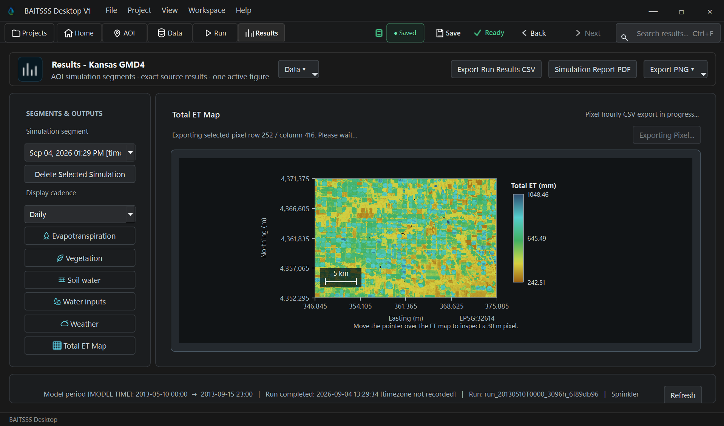This screenshot has height=426, width=724.
Task: Expand the Export PNG dropdown
Action: point(675,69)
